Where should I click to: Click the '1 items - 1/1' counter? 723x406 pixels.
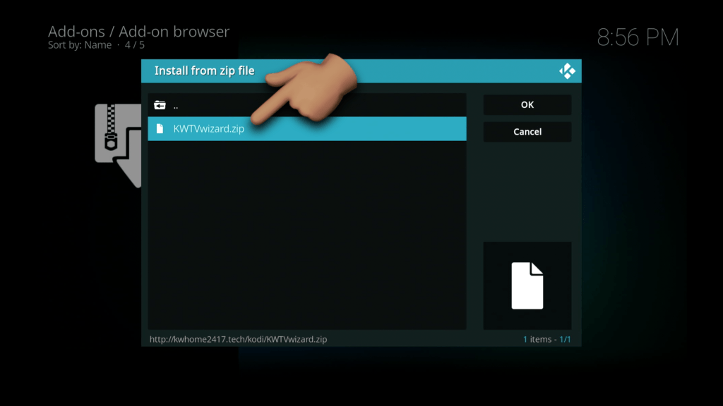tap(547, 339)
